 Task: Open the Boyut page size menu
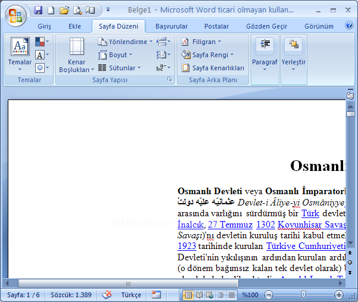pos(116,55)
